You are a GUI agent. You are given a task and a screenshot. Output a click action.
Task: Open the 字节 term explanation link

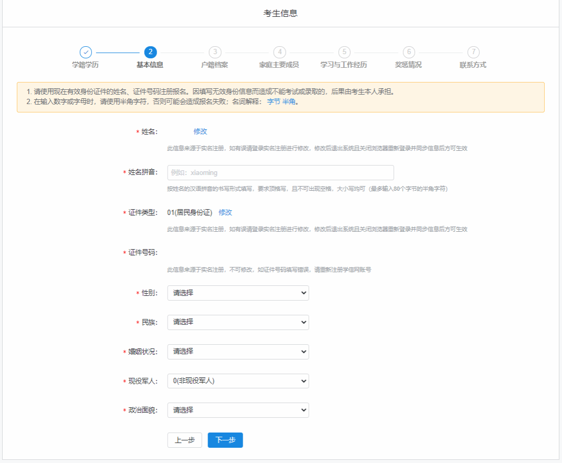tap(274, 102)
